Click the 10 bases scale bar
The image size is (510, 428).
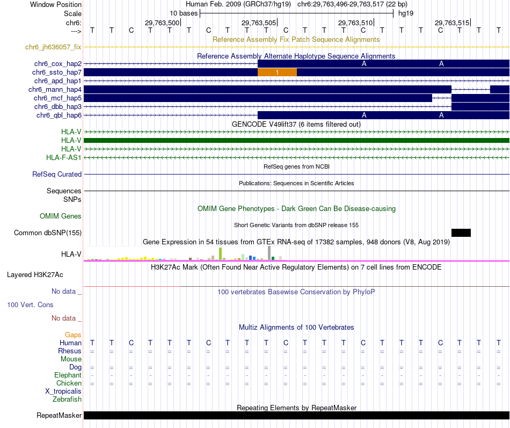[297, 13]
